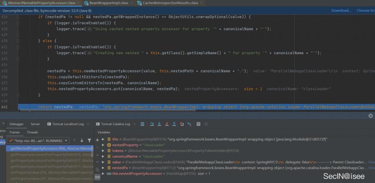375x183 pixels.
Task: Click View link on the nestedPa variable row
Action: 371,168
